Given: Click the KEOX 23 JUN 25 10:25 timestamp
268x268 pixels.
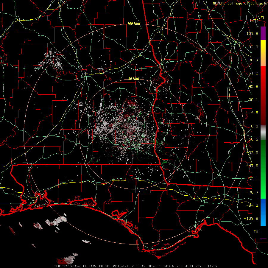Looking at the screenshot, I should tap(190, 266).
